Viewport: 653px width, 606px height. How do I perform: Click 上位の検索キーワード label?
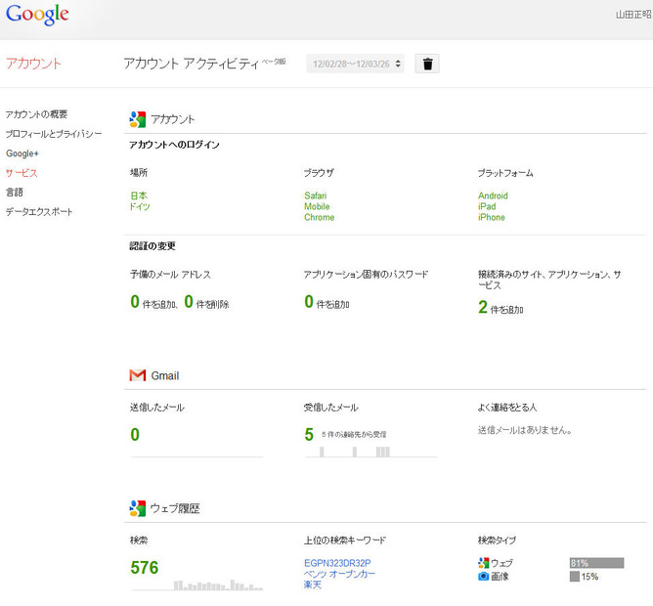[345, 541]
